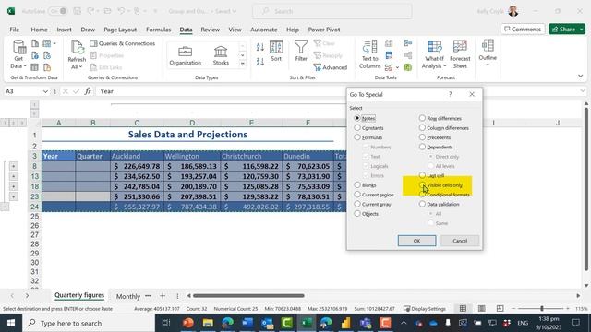Click the vertical scrollbar
The image size is (591, 332).
(586, 189)
